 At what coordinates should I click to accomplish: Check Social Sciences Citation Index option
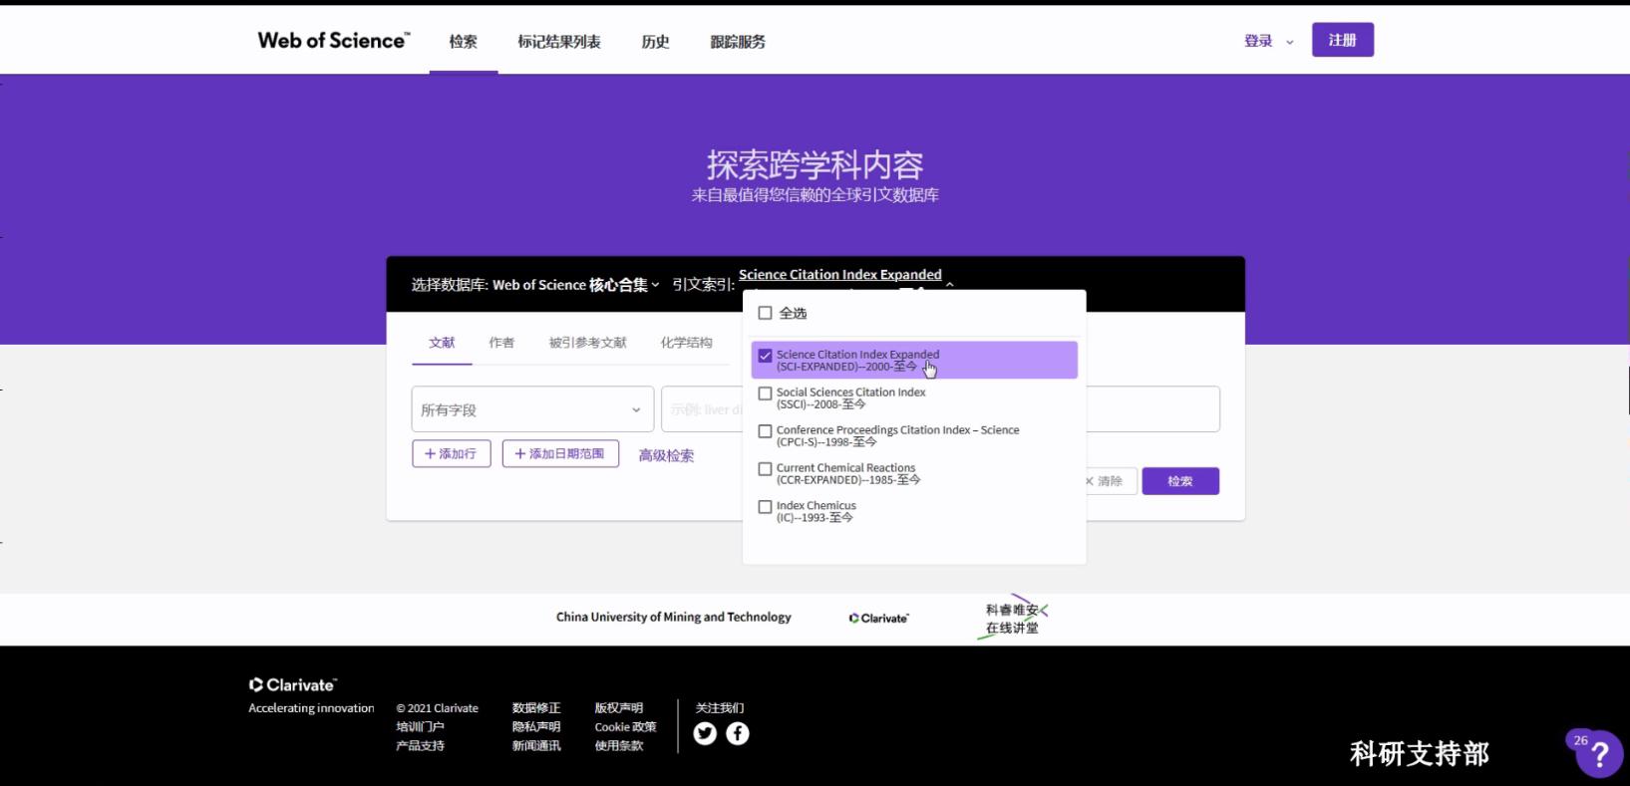coord(766,393)
